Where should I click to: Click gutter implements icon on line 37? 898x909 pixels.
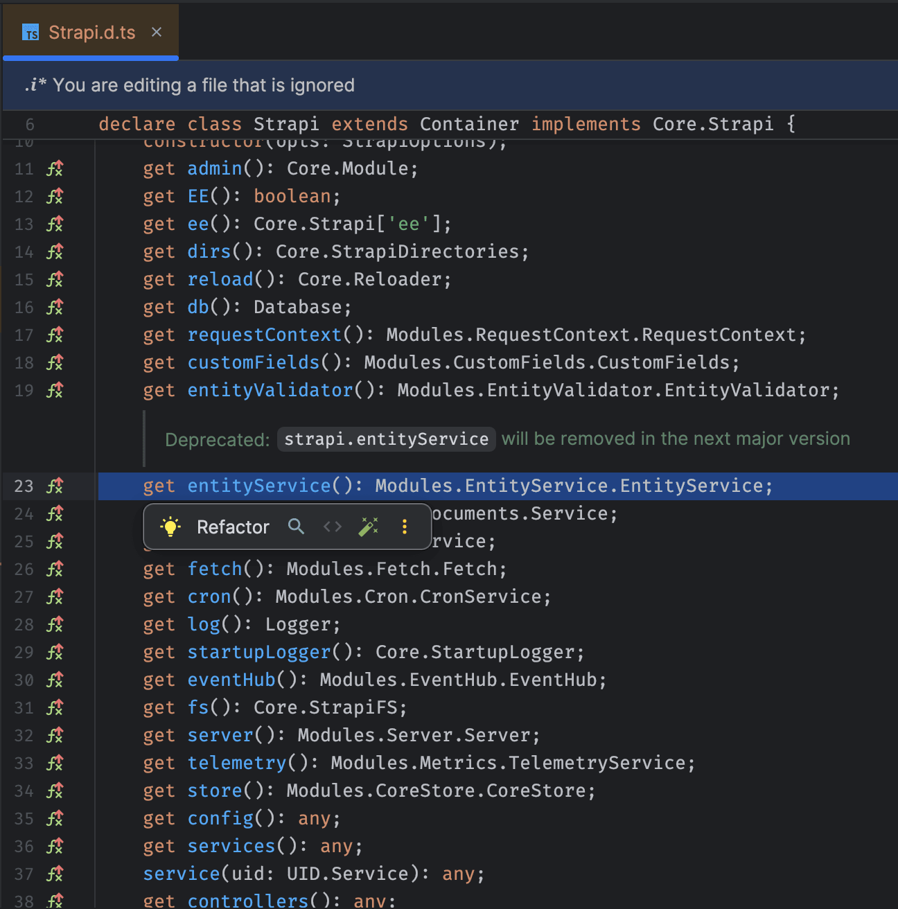pos(55,873)
